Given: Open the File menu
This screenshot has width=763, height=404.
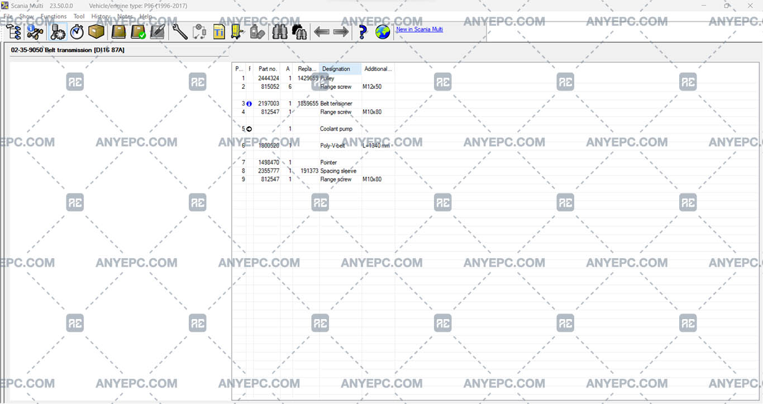Looking at the screenshot, I should pos(8,16).
